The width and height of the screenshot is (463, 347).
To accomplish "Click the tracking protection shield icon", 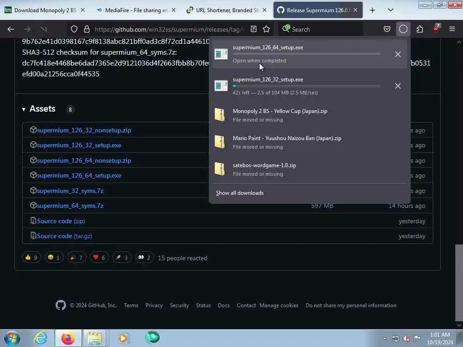I will point(74,29).
